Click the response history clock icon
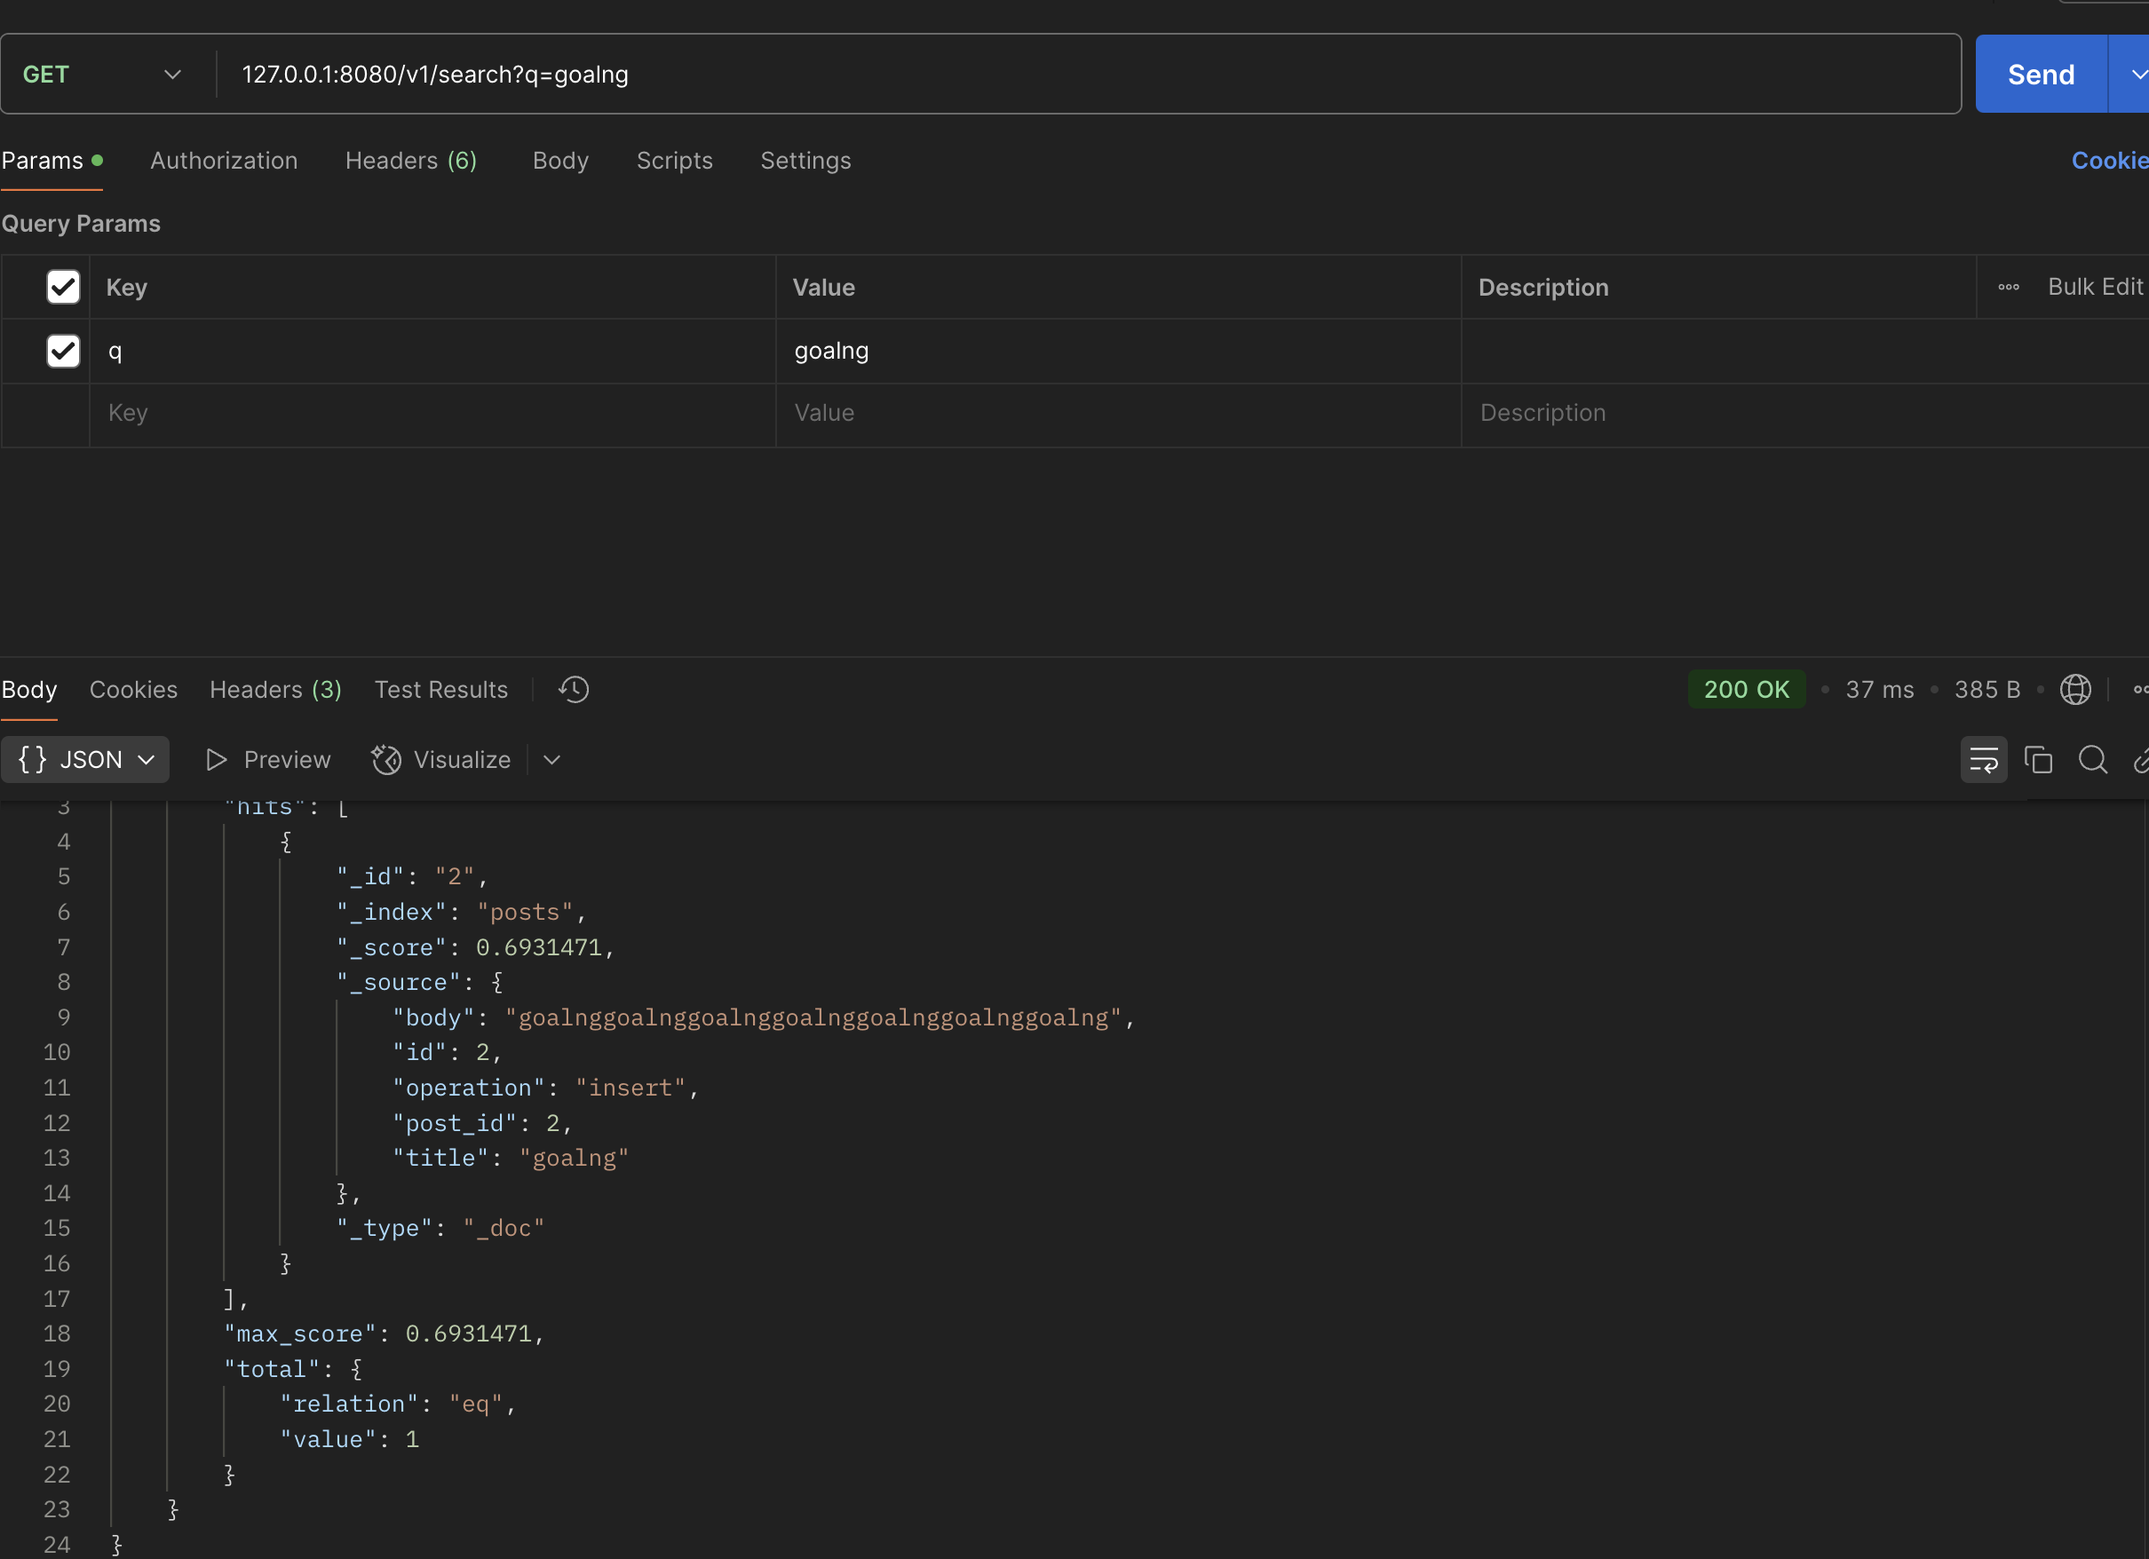Image resolution: width=2149 pixels, height=1559 pixels. [574, 690]
